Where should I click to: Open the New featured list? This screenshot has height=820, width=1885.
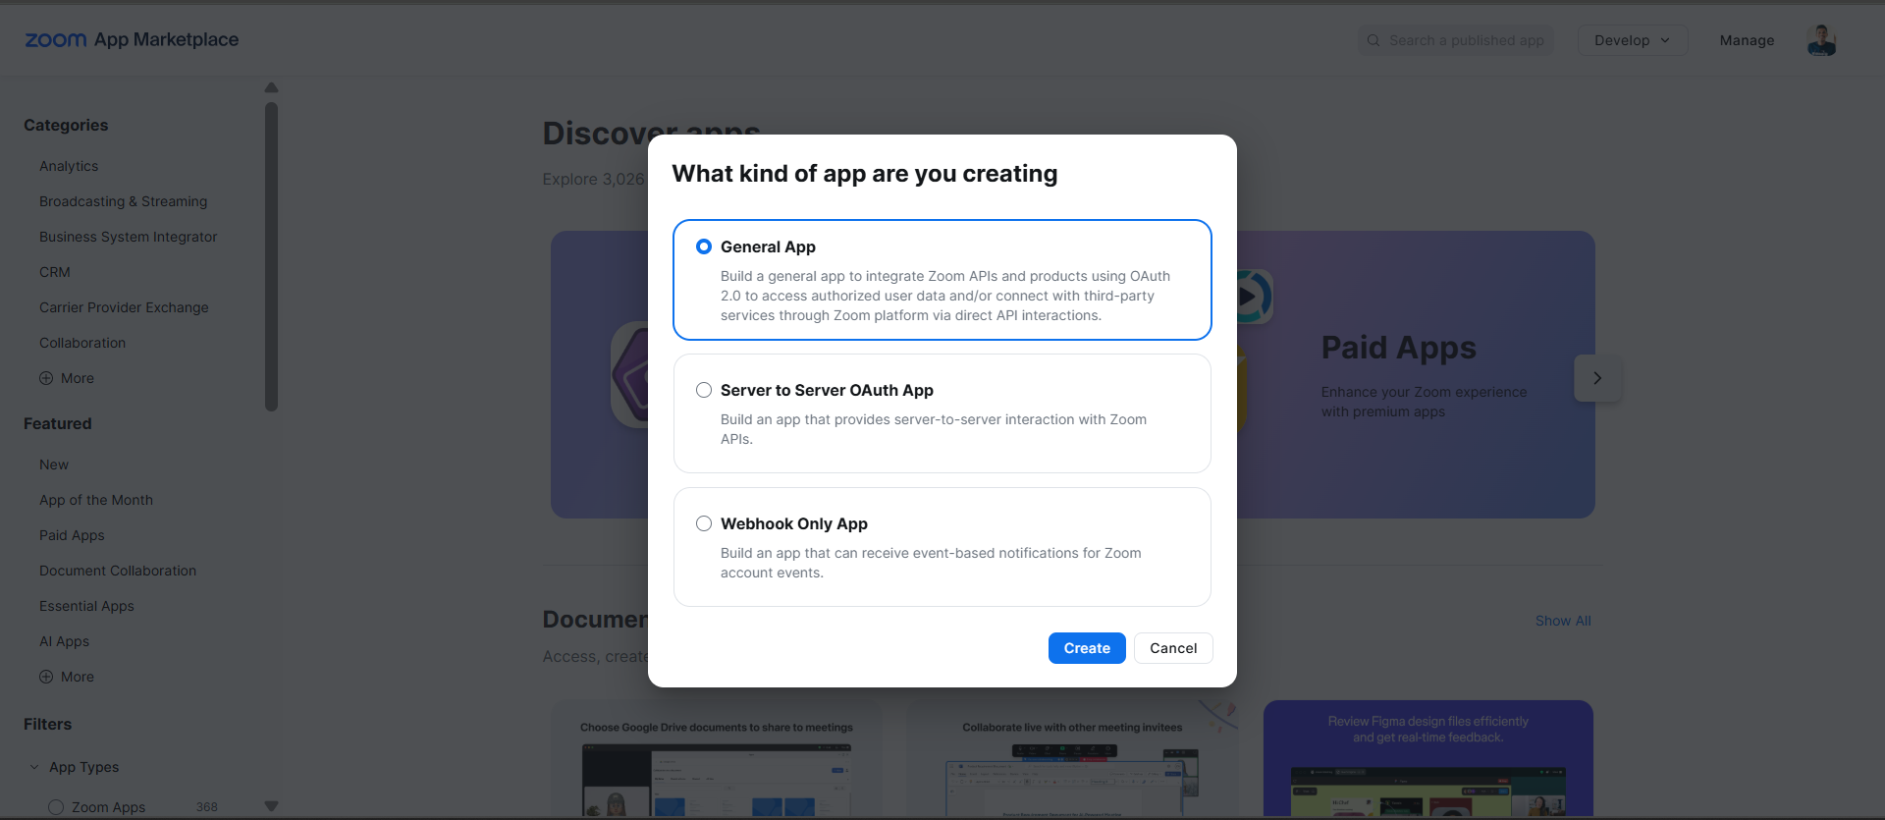tap(54, 465)
